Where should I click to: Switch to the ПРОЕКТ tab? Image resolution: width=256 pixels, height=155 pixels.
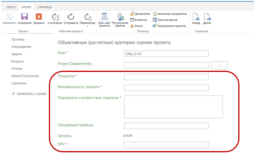(27, 7)
